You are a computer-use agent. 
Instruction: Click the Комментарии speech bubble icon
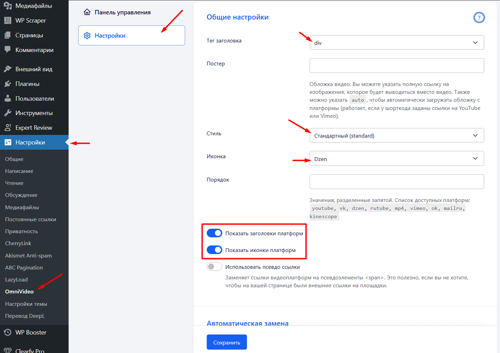(x=7, y=50)
